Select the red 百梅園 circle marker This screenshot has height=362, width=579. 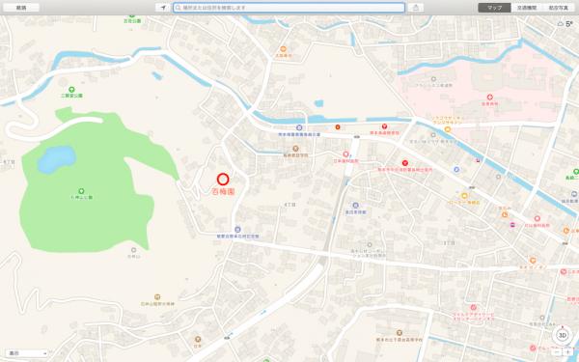223,180
